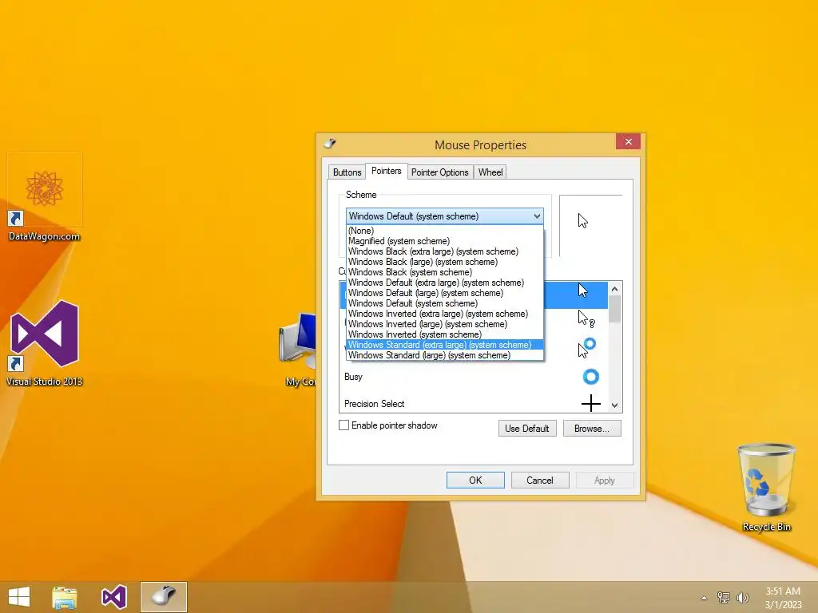Click the mouse icon in the dialog title bar

[330, 144]
